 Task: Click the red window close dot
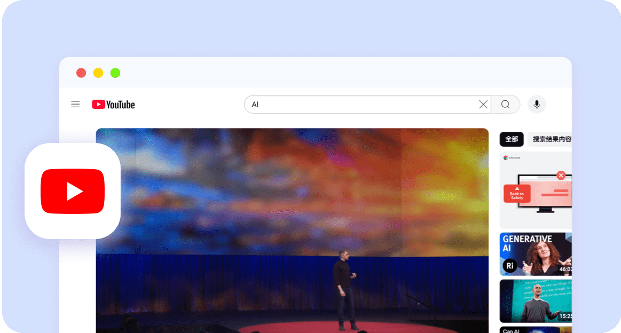point(81,73)
